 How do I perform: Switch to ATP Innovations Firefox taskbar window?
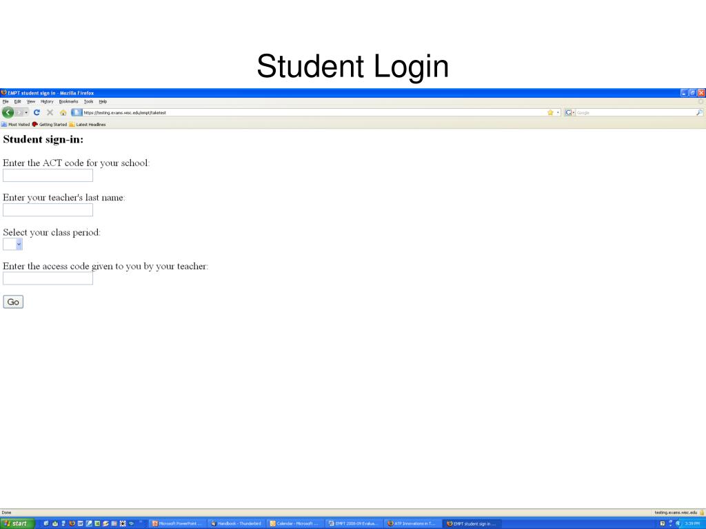click(x=413, y=523)
